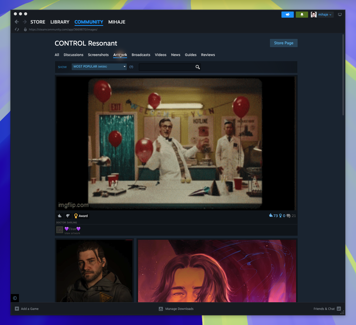
Task: Click the padlock icon beside the URL
Action: (25, 29)
